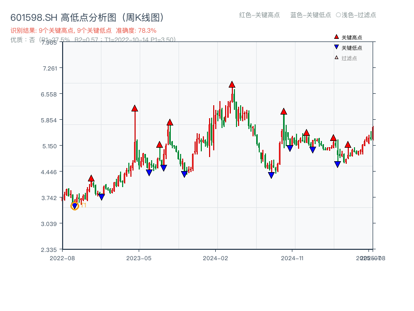Select the 红色-关键高点 header text

click(x=259, y=15)
